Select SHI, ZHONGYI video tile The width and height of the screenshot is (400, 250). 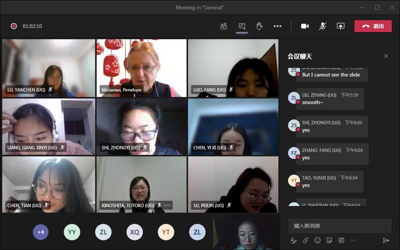141,127
